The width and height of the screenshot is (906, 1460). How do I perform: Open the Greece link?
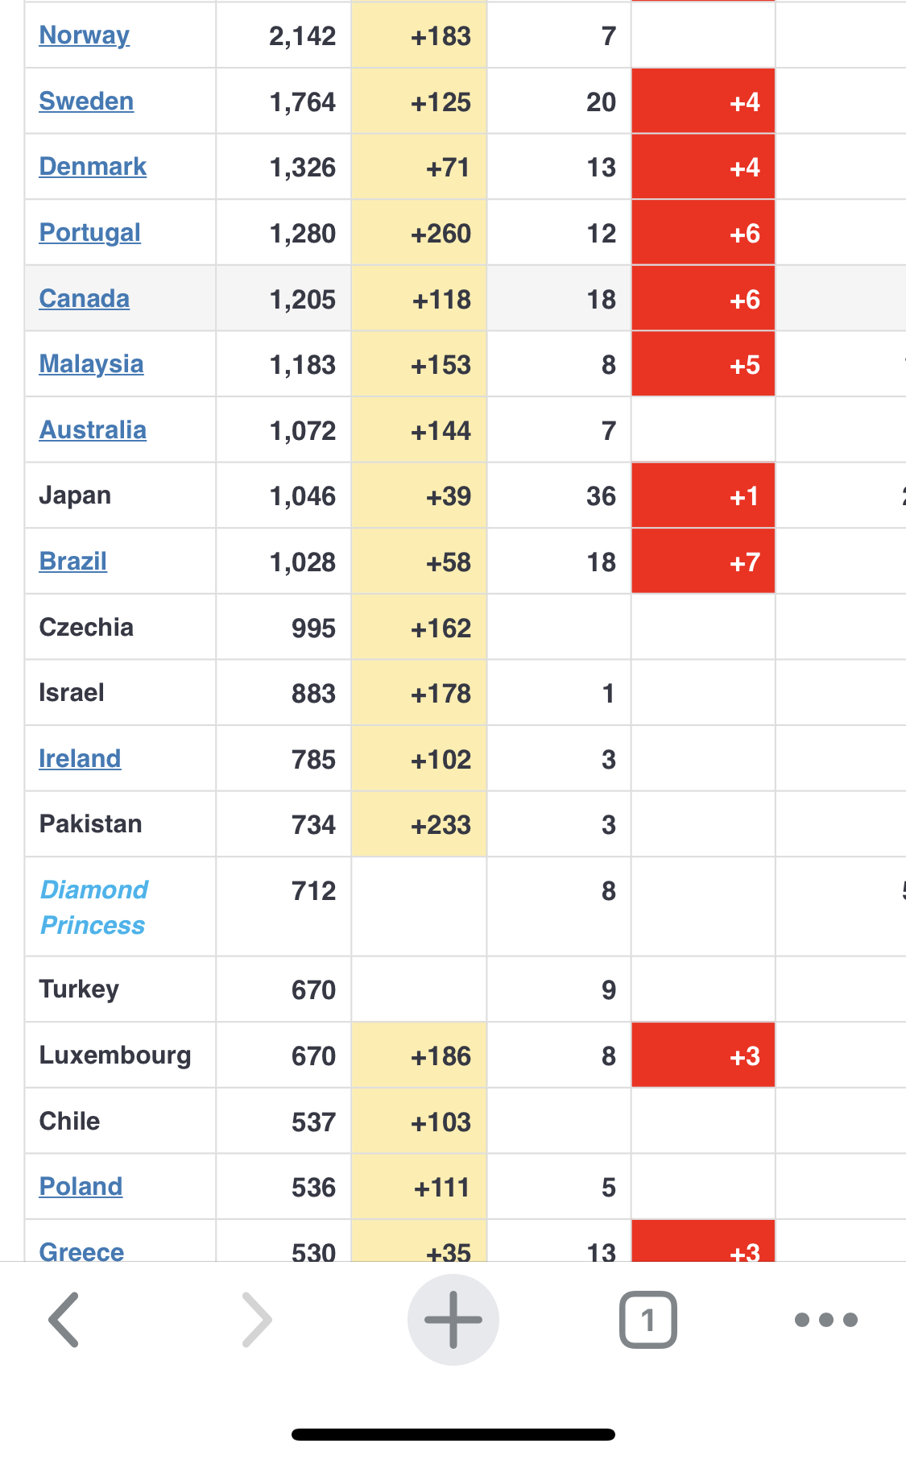click(x=81, y=1251)
